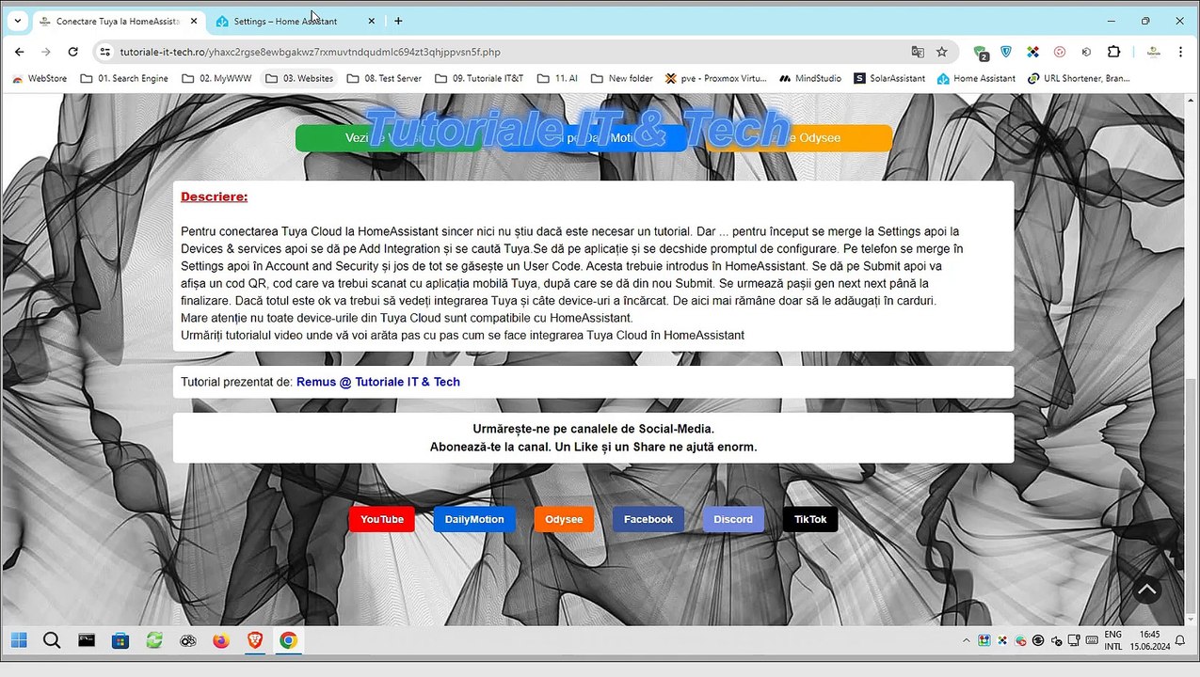Close the Conectare Tuya la HomeAssistant tab
This screenshot has width=1200, height=677.
192,21
